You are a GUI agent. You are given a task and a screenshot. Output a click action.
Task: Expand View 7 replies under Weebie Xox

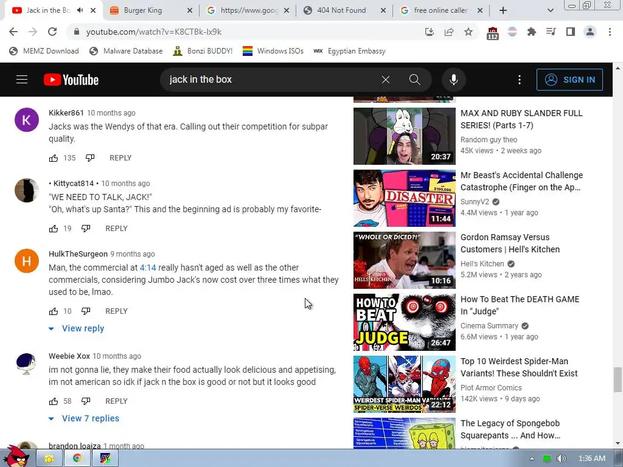click(84, 418)
